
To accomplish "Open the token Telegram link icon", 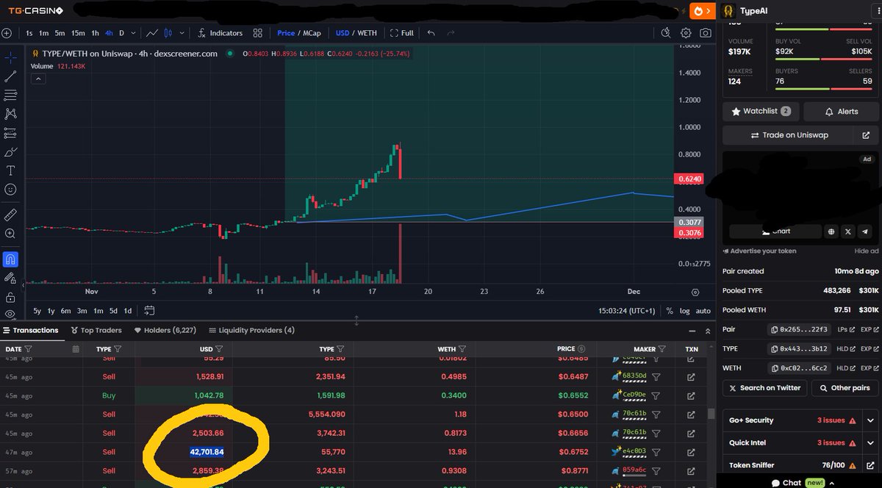I will pos(865,232).
